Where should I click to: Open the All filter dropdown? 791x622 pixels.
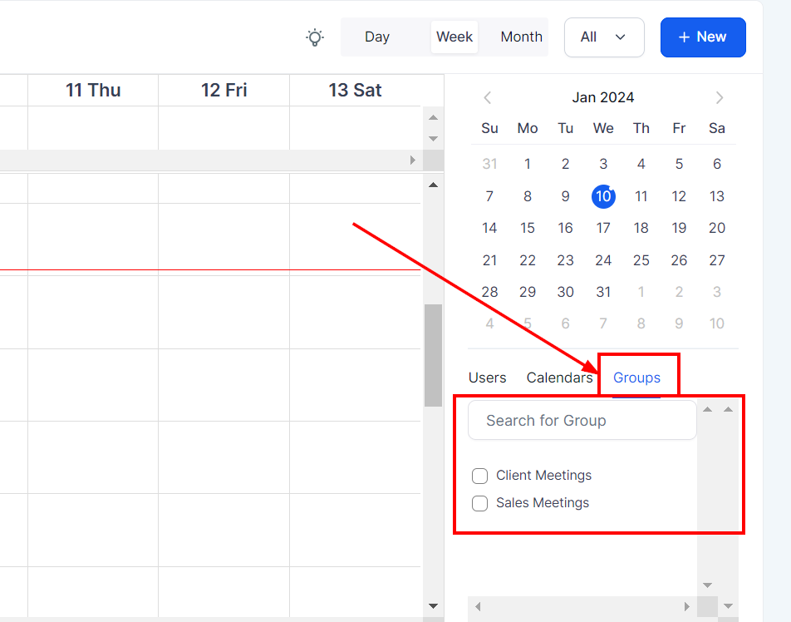coord(604,37)
